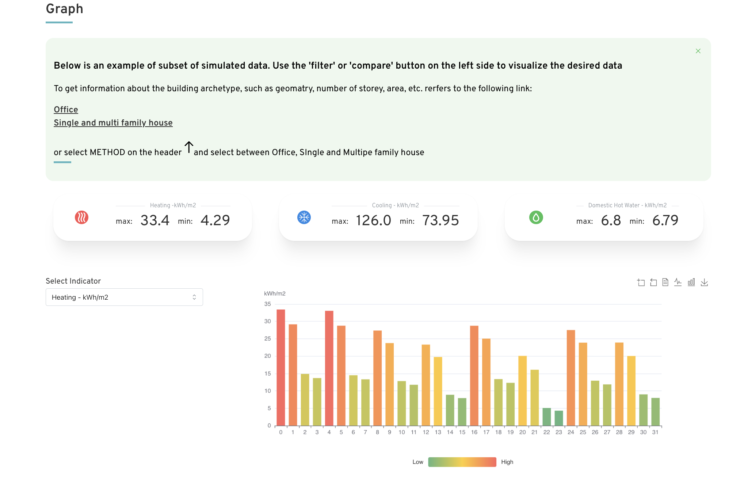Open the chart data view icon
Screen dimensions: 729x492
[665, 282]
